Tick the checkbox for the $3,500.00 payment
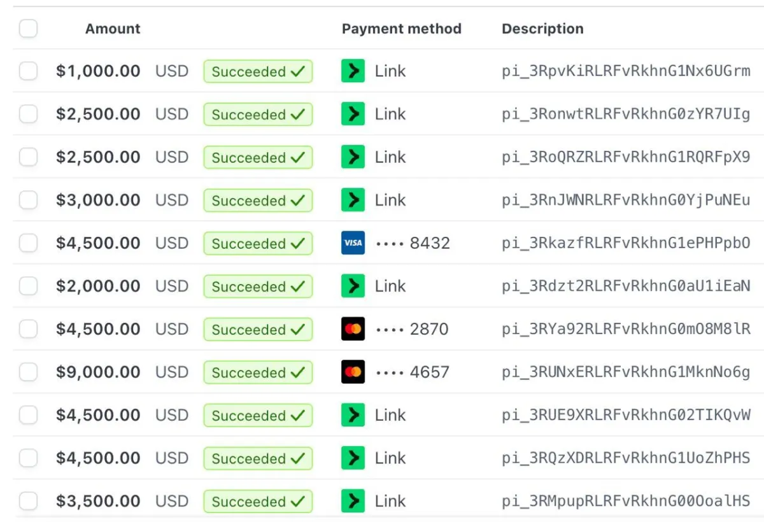 point(28,501)
